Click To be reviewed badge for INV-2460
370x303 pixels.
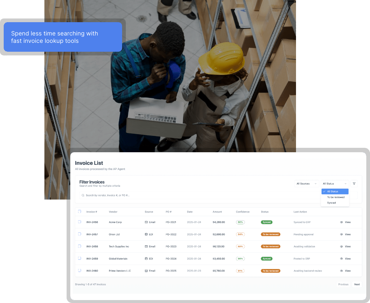pyautogui.click(x=270, y=271)
